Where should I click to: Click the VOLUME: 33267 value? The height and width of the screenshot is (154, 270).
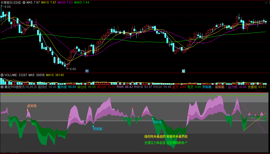[16, 75]
